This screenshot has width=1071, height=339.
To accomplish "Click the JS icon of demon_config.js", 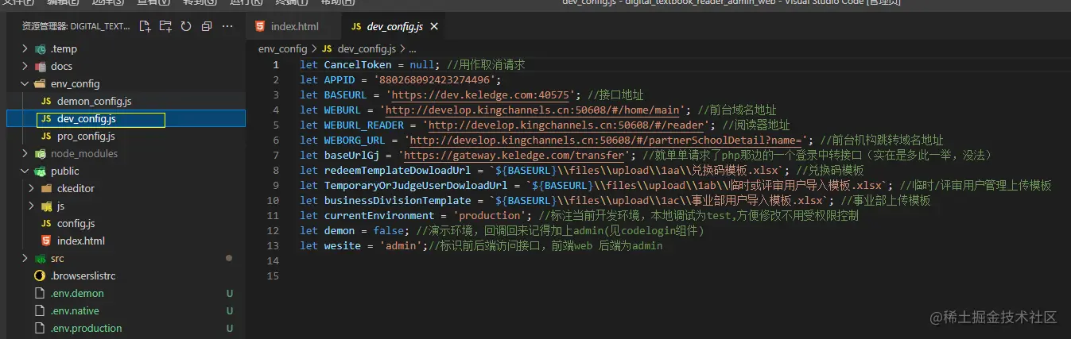I will [x=46, y=101].
